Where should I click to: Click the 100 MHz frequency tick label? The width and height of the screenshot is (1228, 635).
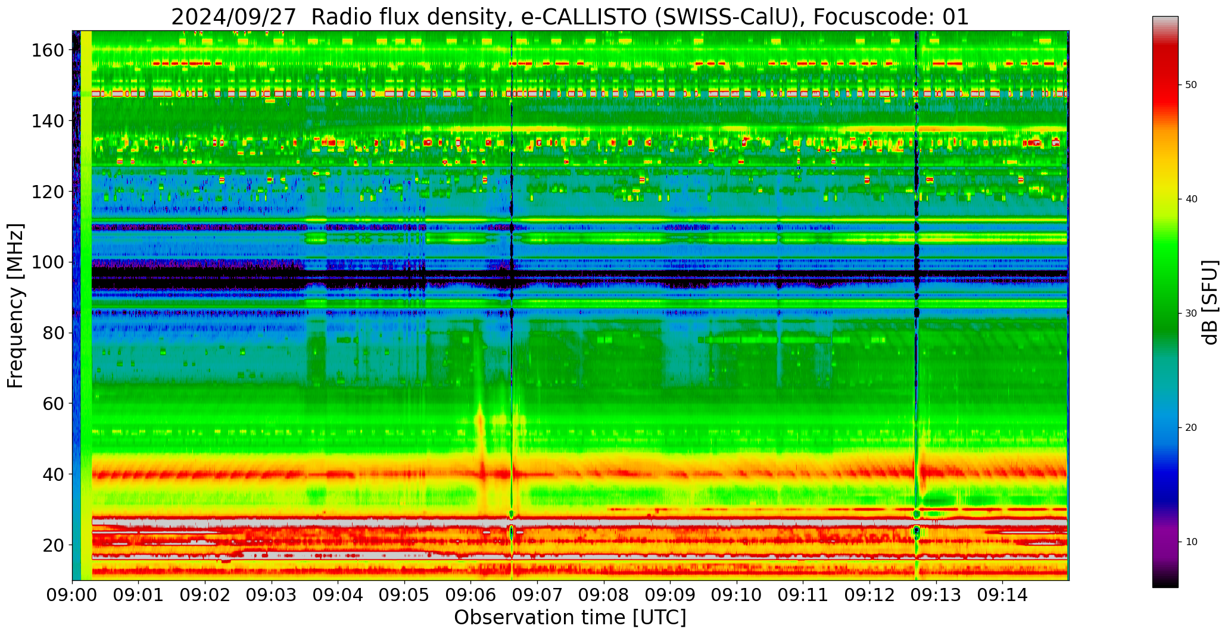tap(48, 262)
